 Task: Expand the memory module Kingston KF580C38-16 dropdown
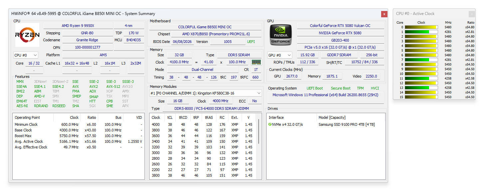click(x=205, y=93)
